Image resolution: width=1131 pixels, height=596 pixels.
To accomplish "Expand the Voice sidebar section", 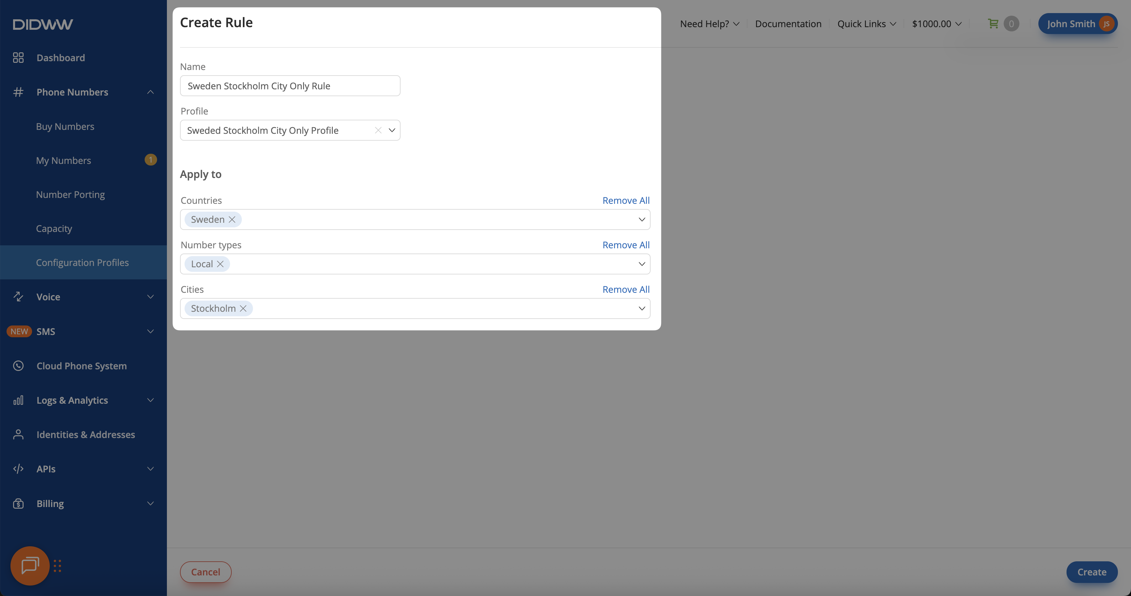I will point(150,297).
